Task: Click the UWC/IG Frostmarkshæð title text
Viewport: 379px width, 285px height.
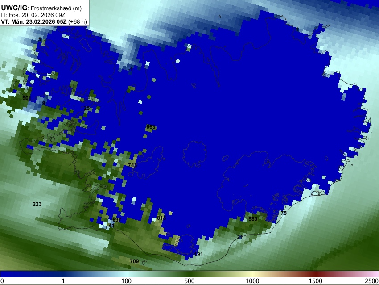Action: pos(41,8)
